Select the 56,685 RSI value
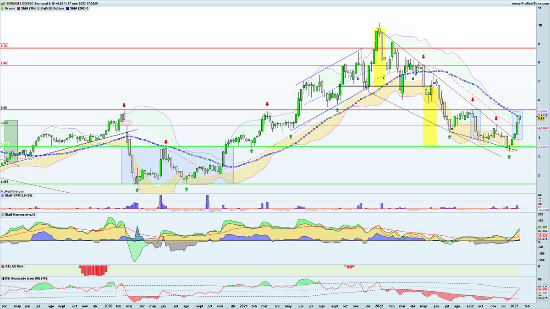This screenshot has width=550, height=309. [542, 289]
